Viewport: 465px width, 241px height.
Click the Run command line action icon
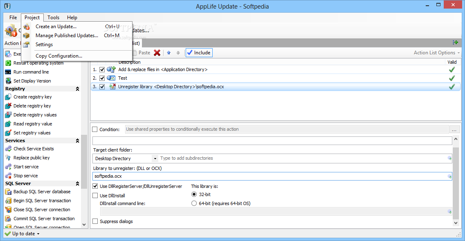8,72
